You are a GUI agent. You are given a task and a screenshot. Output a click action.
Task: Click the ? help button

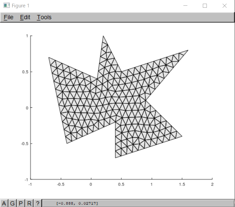[38, 203]
